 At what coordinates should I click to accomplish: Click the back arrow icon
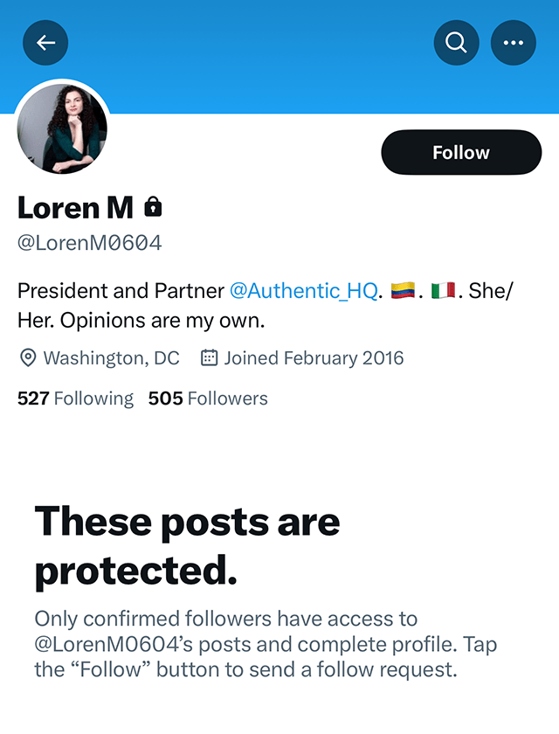[x=45, y=42]
